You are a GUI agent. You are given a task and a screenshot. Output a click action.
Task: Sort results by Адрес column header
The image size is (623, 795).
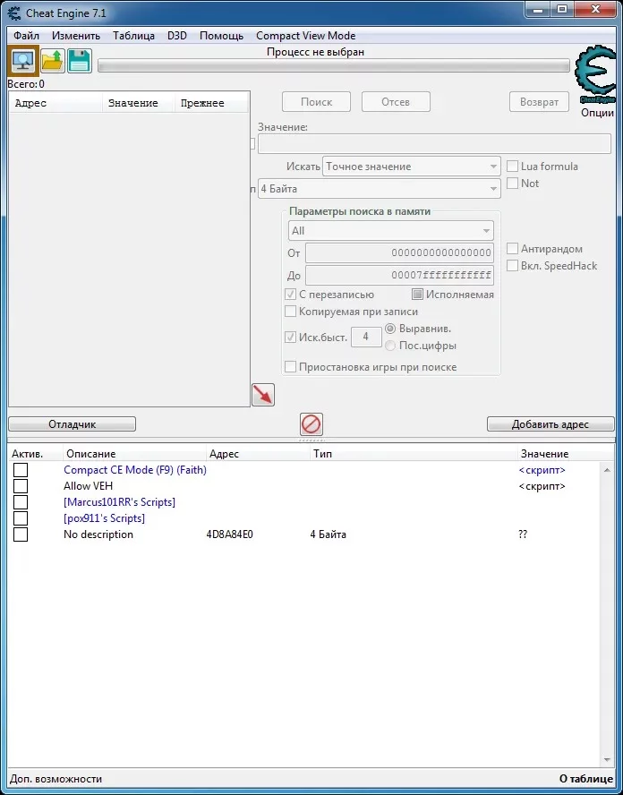click(55, 103)
